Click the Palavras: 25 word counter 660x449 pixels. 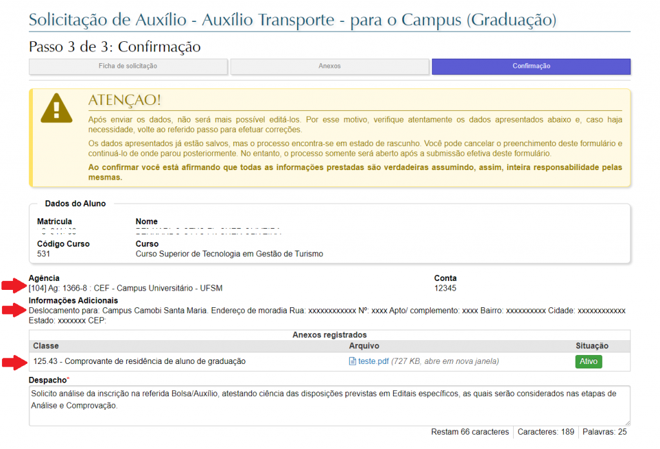(605, 432)
